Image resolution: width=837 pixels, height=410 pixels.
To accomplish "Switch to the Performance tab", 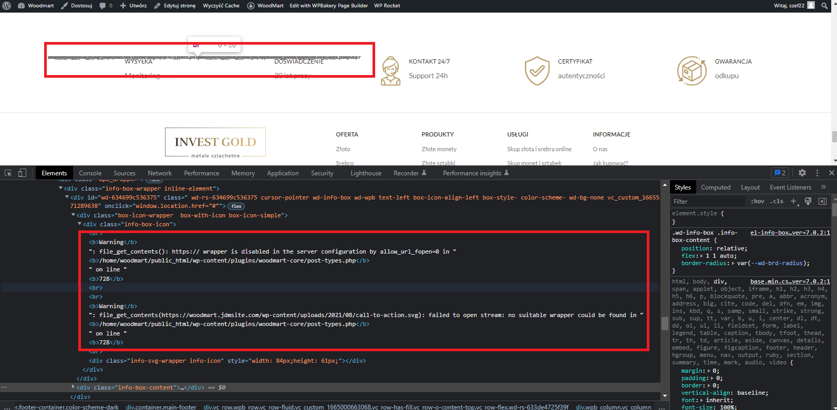I will tap(202, 173).
